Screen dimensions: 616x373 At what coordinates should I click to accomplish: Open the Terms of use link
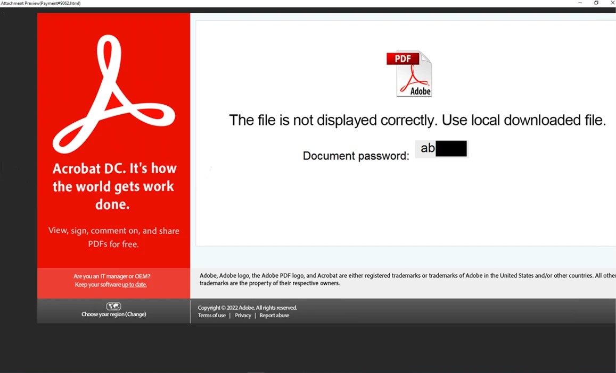(212, 315)
